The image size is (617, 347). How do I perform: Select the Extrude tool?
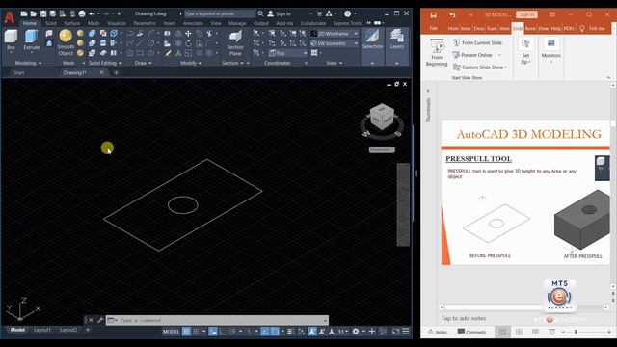[32, 40]
